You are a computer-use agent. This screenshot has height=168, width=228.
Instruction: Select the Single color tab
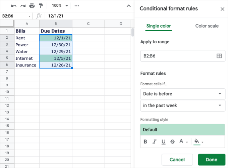(159, 26)
